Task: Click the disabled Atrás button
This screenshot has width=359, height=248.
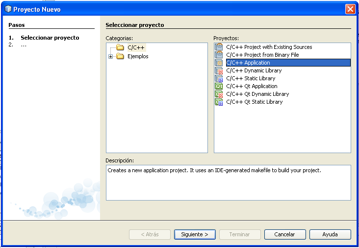Action: [150, 234]
